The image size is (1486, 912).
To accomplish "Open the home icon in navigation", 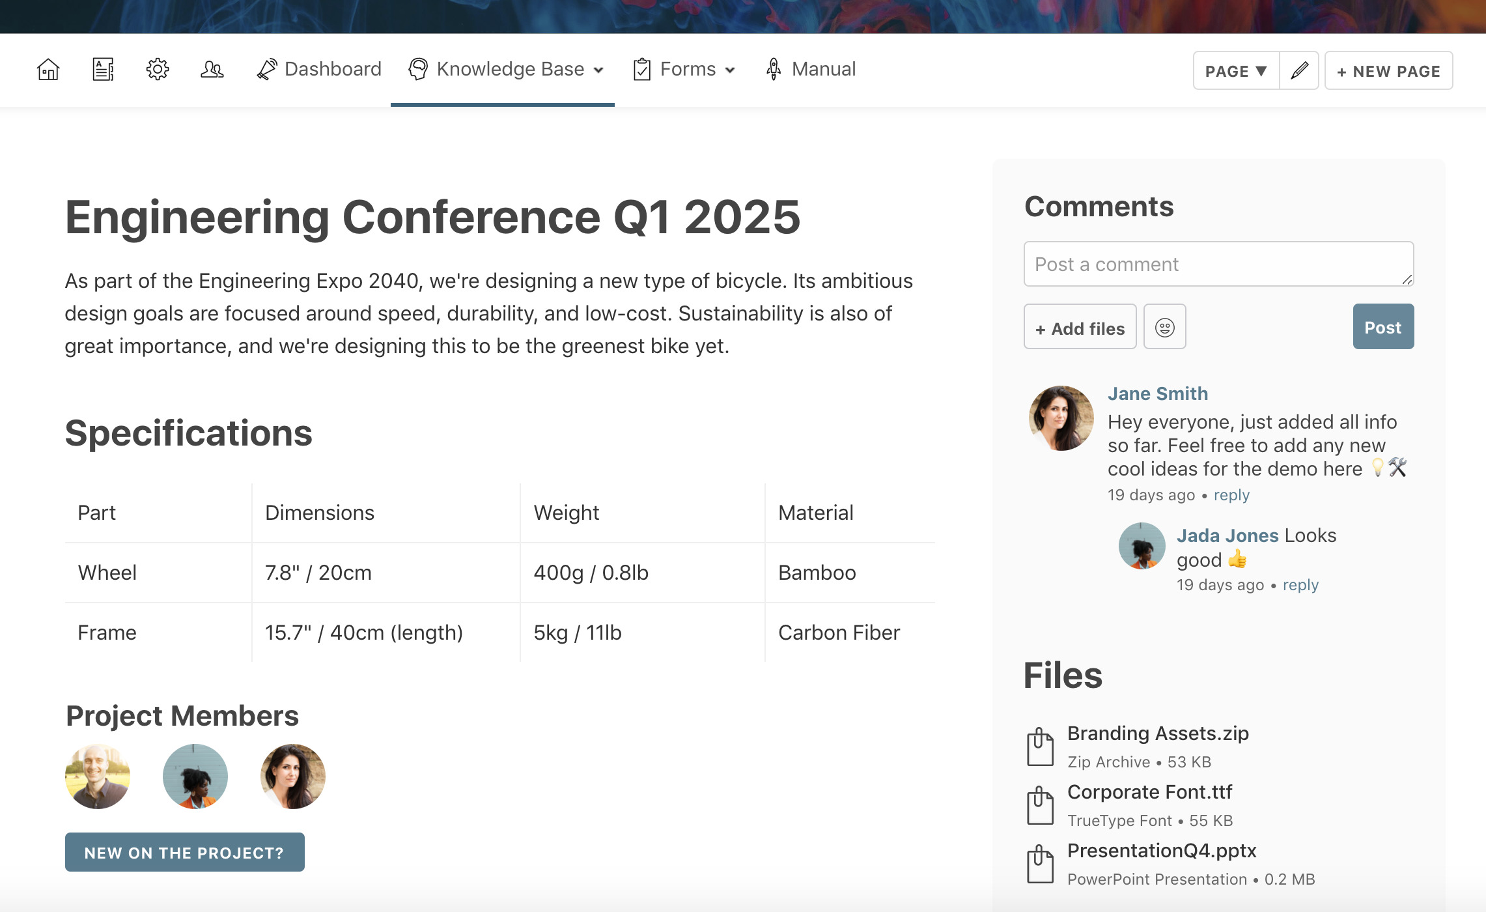I will tap(48, 69).
